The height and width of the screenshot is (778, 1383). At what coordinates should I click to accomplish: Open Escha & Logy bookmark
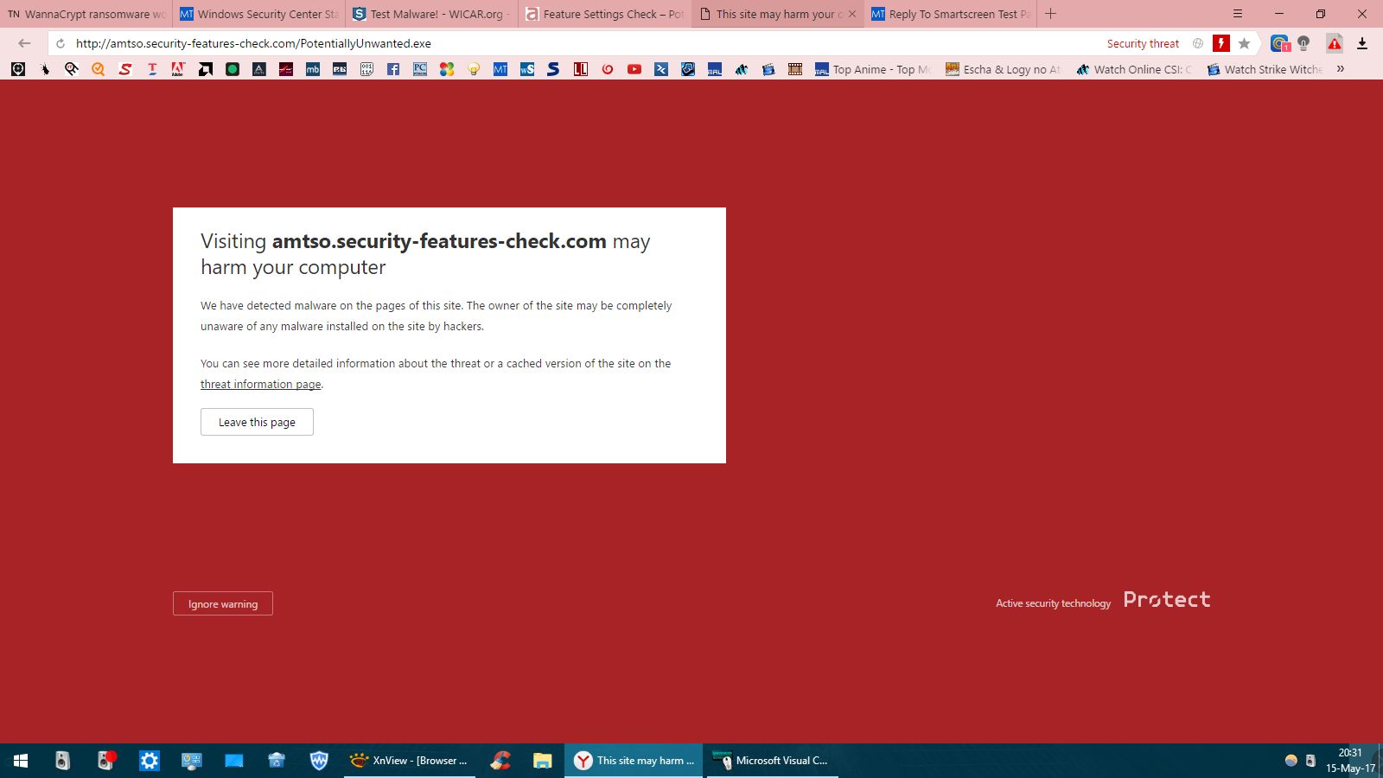[x=1004, y=69]
